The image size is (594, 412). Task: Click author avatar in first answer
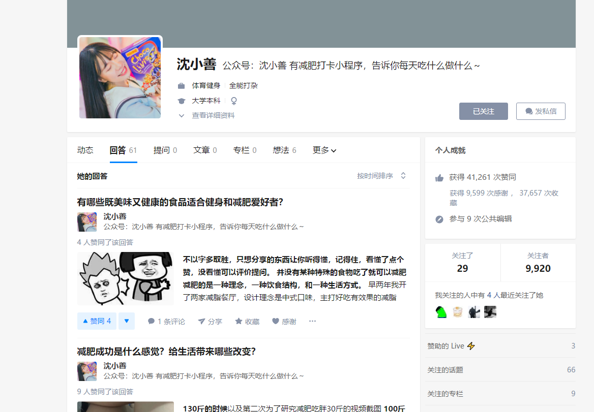pos(87,221)
